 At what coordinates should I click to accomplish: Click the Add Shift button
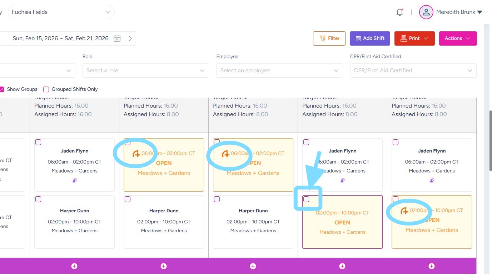point(369,38)
